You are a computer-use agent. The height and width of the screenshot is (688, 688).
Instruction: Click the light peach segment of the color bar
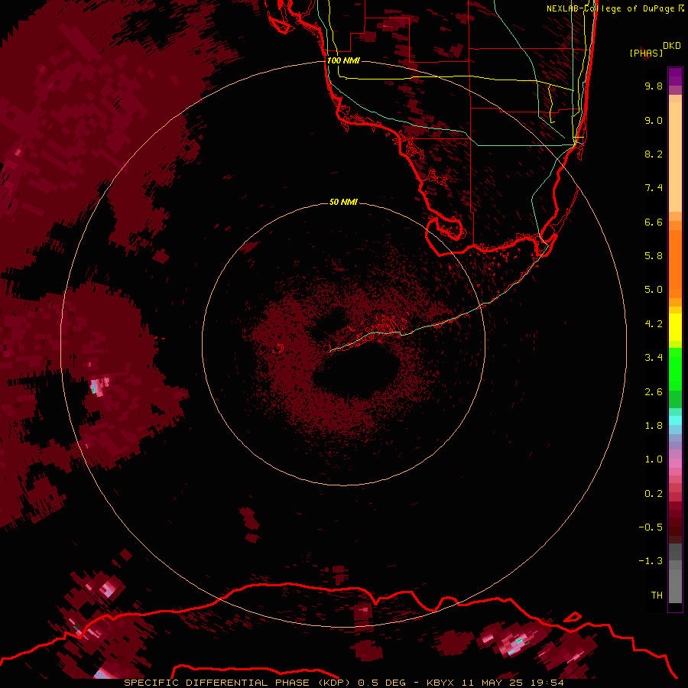point(675,157)
